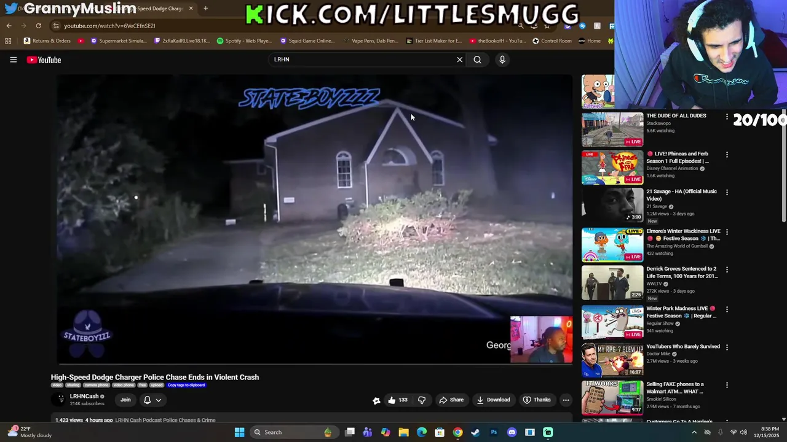Open Tier List Maker bookmark
The width and height of the screenshot is (787, 442).
(x=433, y=41)
